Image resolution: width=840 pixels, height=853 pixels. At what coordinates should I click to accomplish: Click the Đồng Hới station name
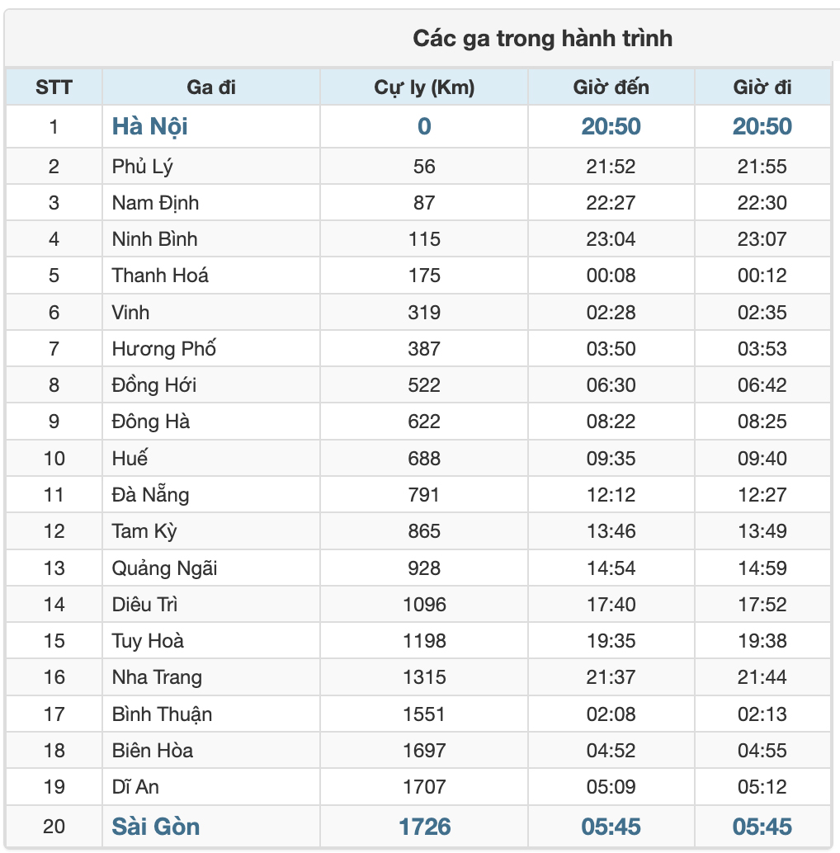pyautogui.click(x=154, y=384)
